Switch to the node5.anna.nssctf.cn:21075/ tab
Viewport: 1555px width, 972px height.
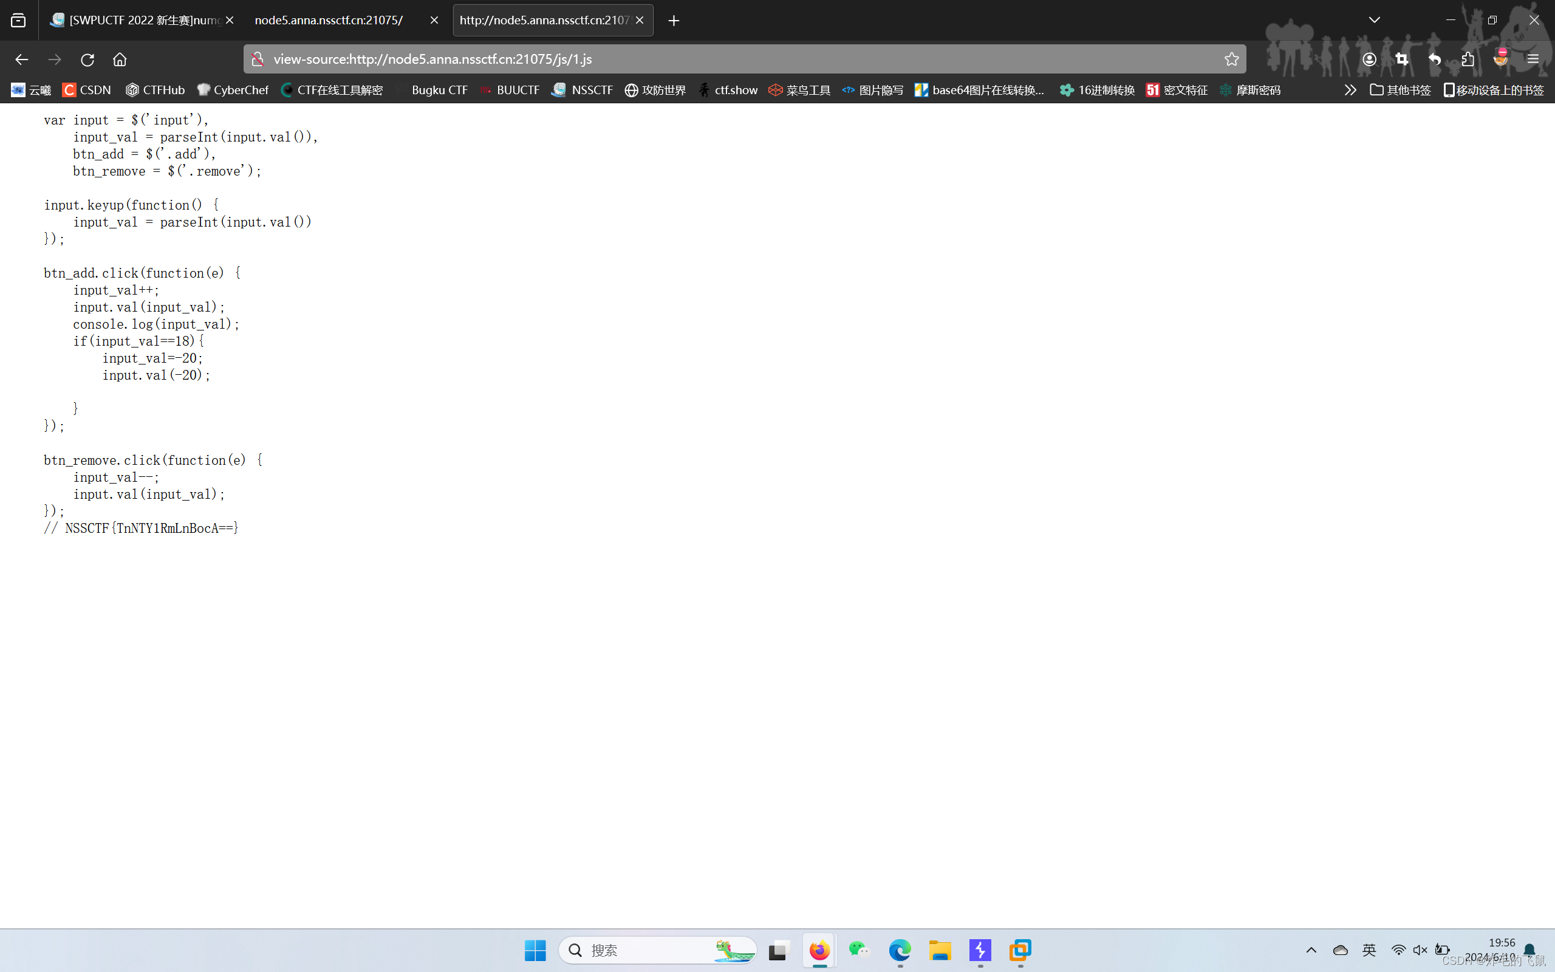coord(329,21)
